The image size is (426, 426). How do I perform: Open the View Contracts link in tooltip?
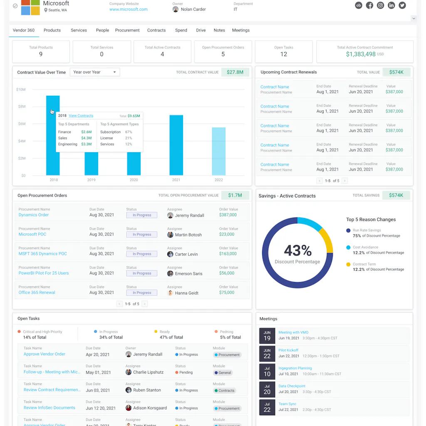click(x=81, y=116)
